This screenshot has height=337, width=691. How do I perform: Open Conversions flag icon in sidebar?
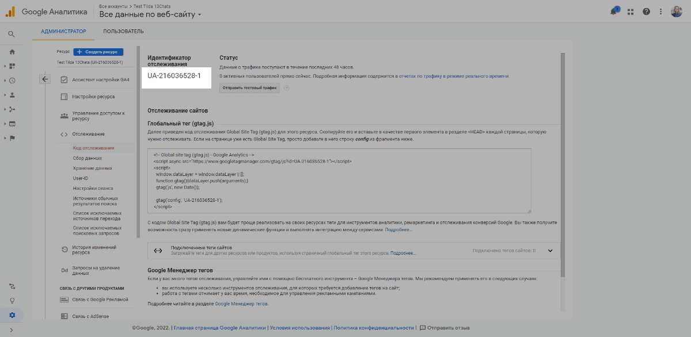12,138
